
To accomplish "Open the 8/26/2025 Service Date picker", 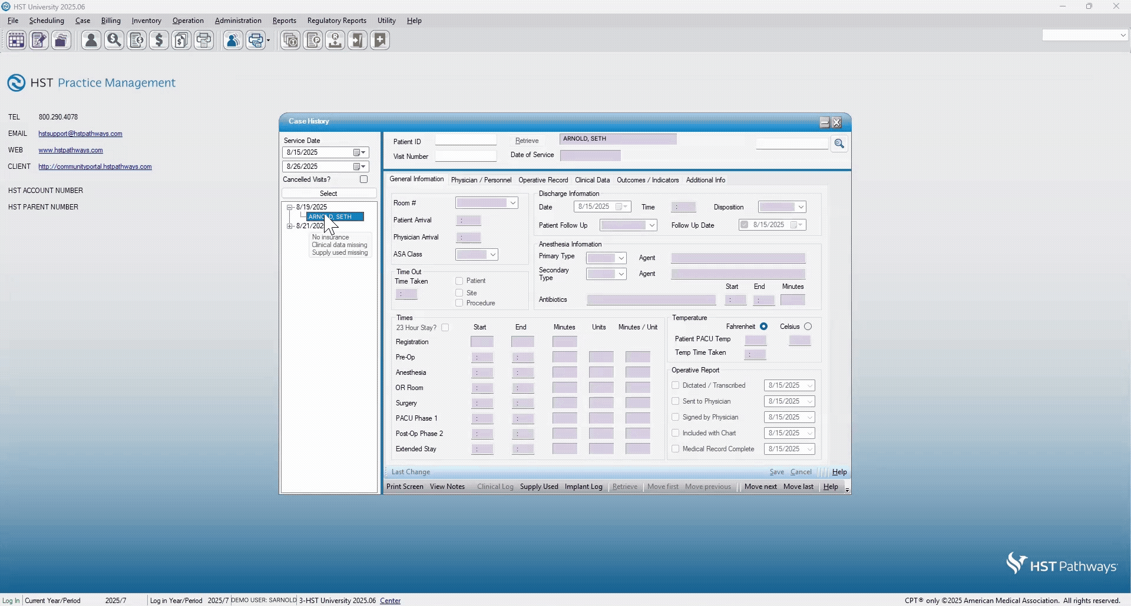I will [x=359, y=167].
